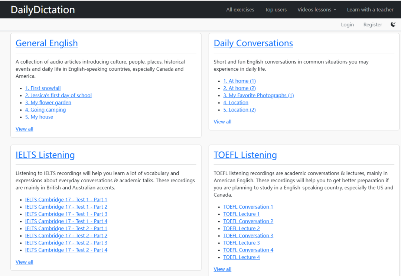Select 5. My house exercise
This screenshot has height=276, width=401.
pos(39,117)
